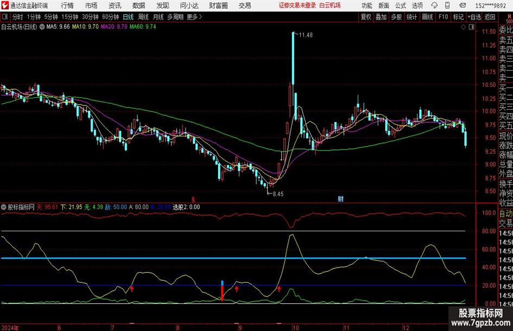Open the 公式 menu
This screenshot has width=513, height=331.
tap(401, 5)
